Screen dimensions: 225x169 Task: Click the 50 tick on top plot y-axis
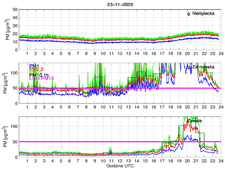tap(15, 10)
